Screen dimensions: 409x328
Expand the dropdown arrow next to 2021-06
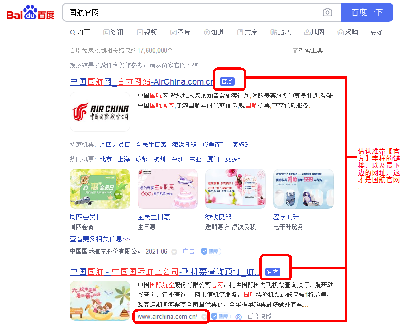coord(174,252)
